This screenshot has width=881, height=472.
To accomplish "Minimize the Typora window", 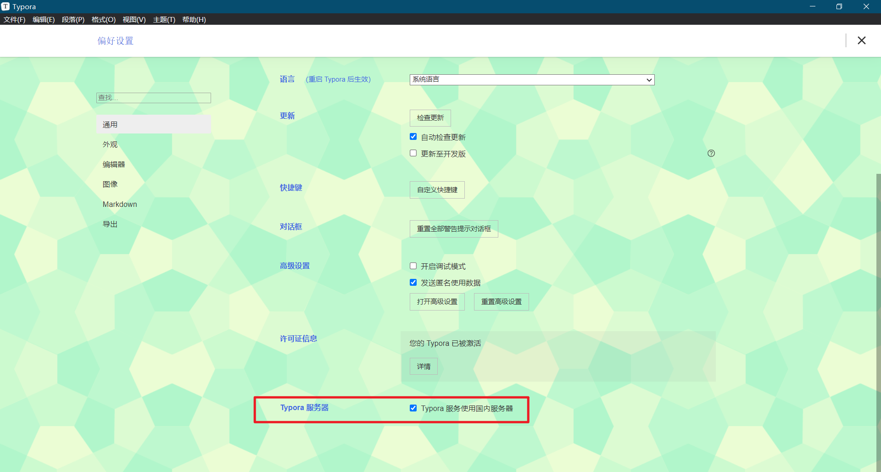I will point(812,6).
